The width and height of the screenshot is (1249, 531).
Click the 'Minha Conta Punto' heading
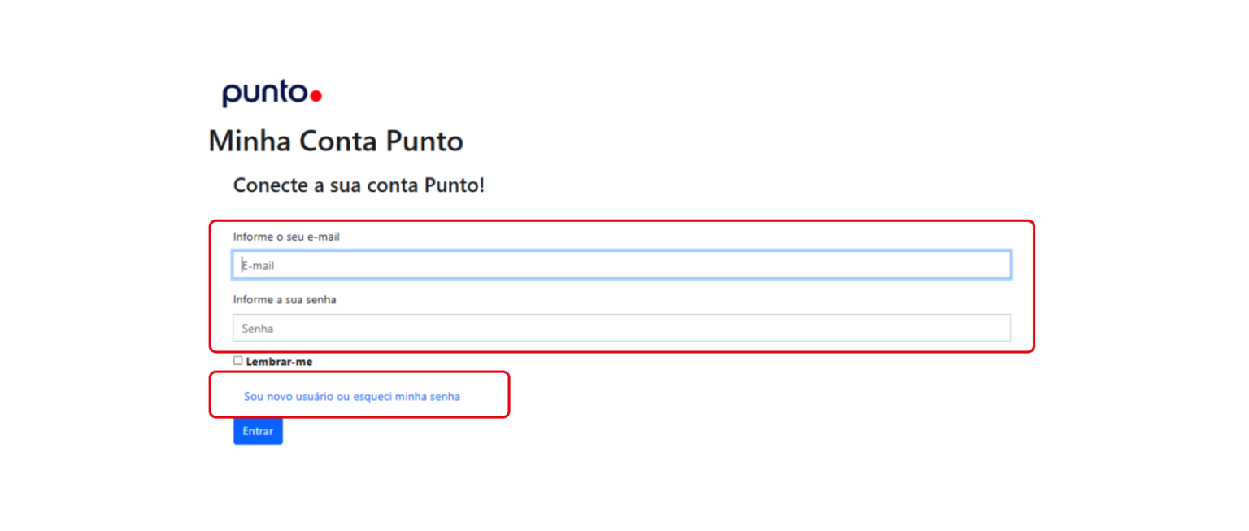point(335,141)
